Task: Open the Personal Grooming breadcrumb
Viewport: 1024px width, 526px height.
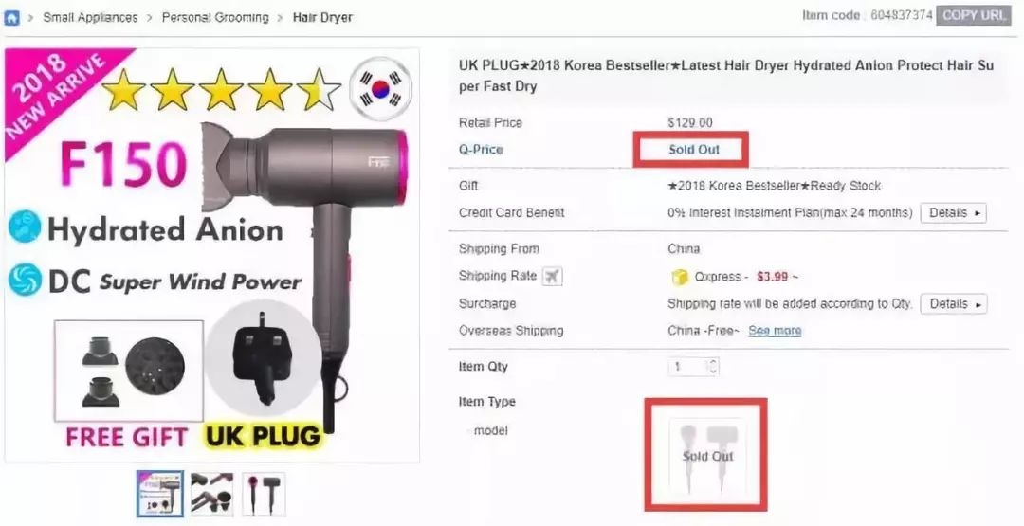Action: (215, 18)
